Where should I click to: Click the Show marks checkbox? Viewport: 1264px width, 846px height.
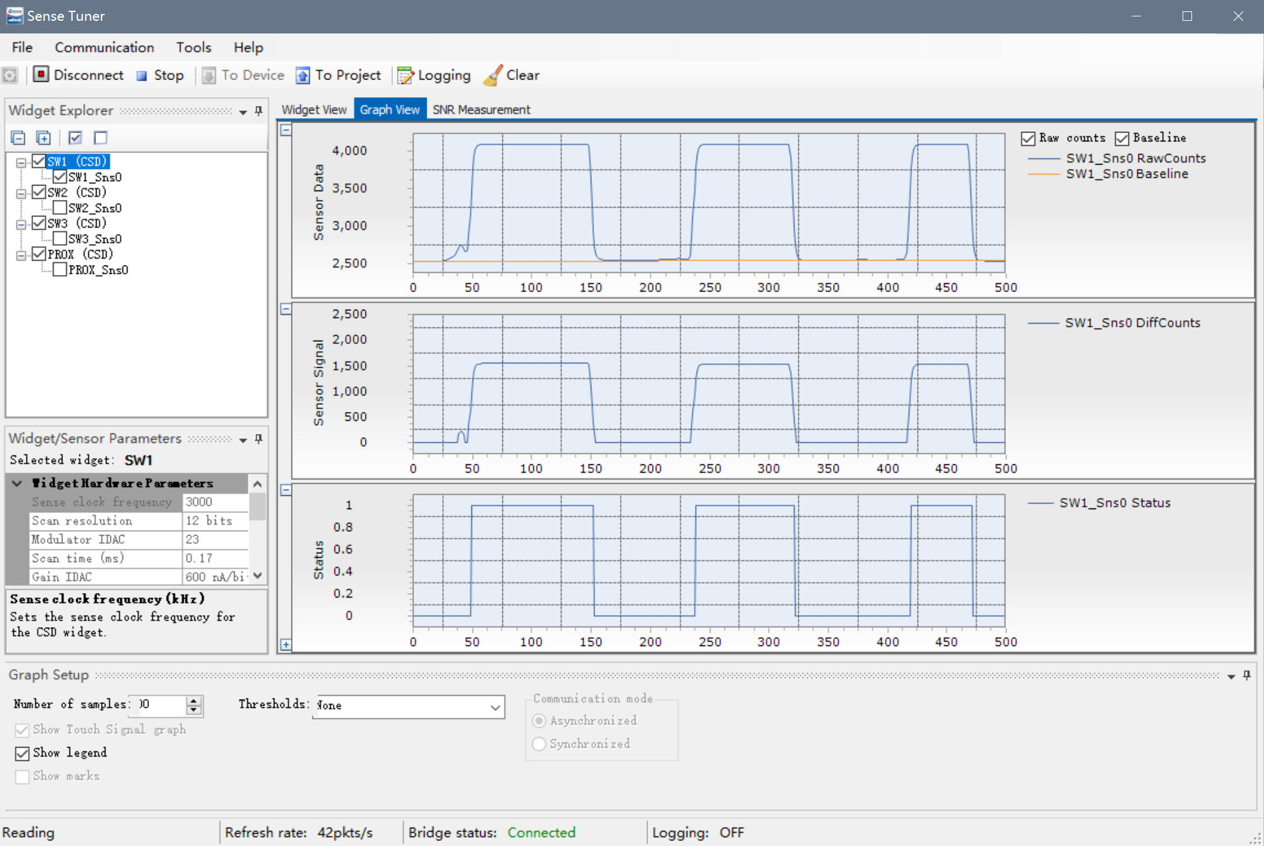(x=22, y=777)
